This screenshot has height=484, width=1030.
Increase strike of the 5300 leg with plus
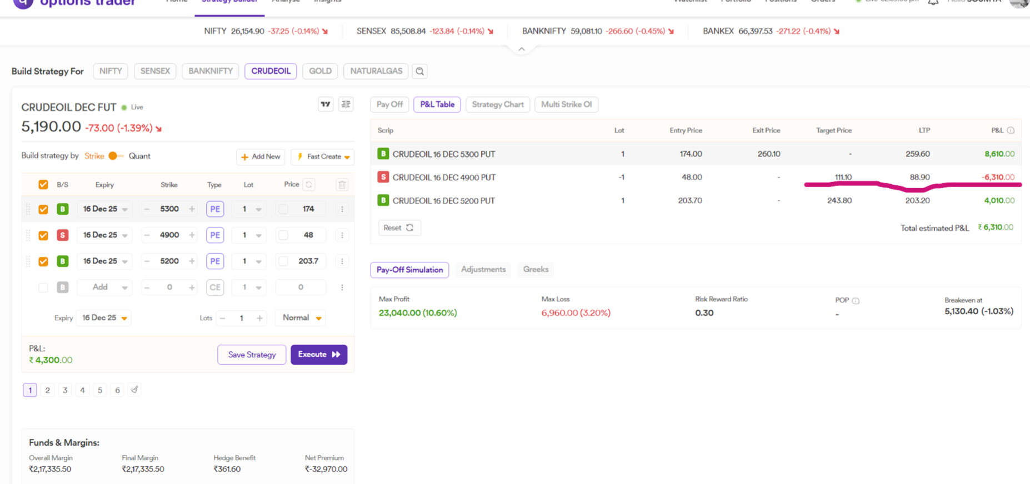(192, 209)
